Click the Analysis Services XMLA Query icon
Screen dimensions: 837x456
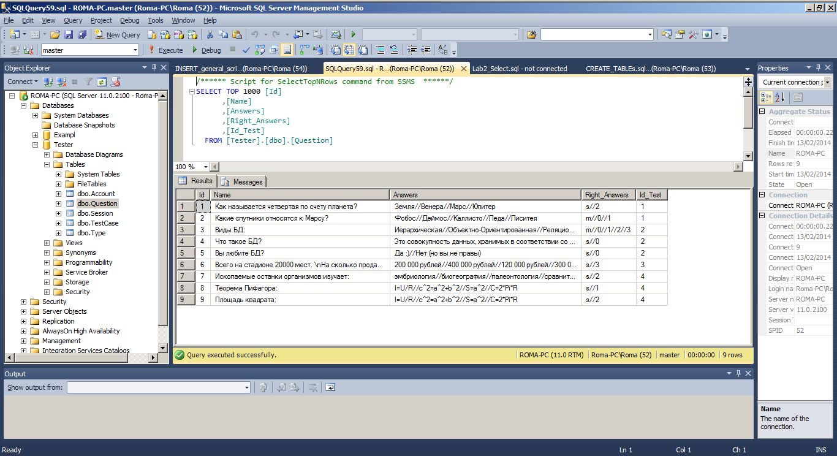192,35
